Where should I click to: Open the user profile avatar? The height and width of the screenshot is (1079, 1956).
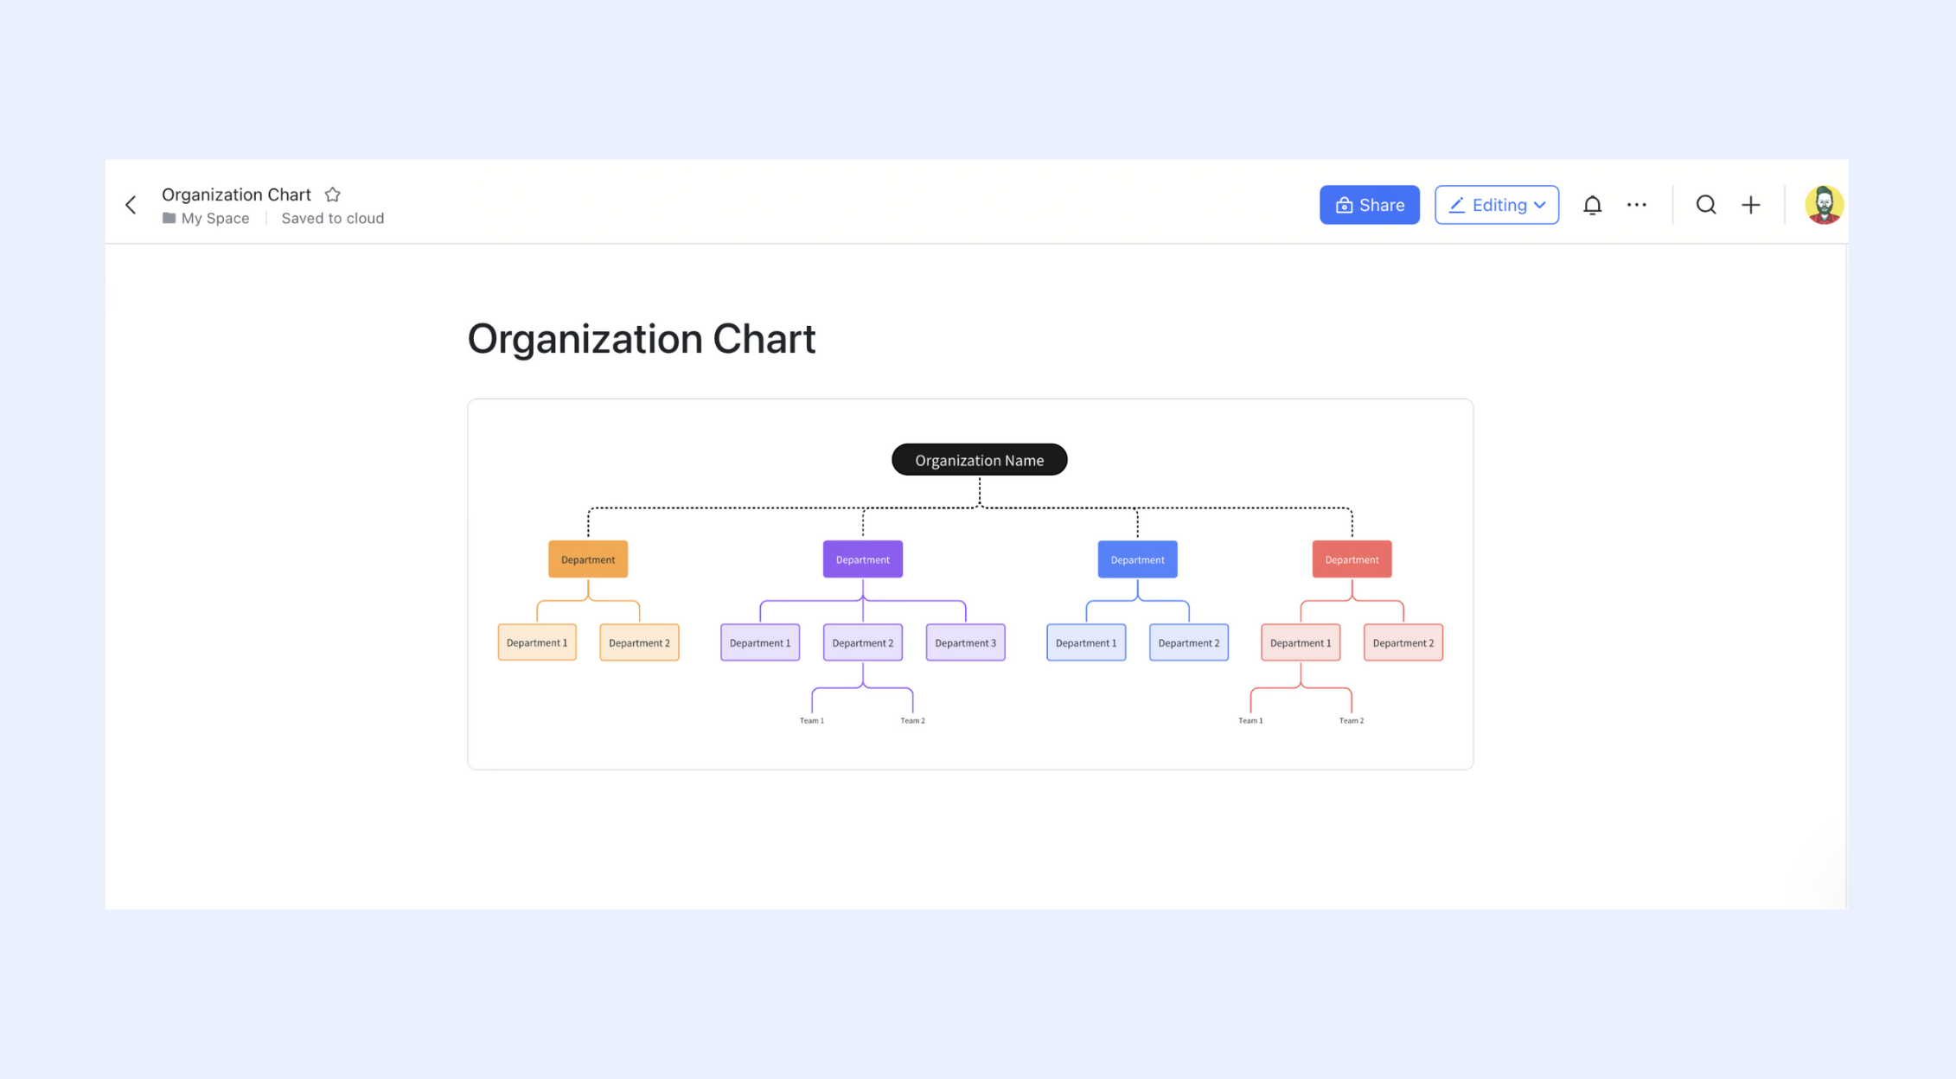click(x=1824, y=205)
